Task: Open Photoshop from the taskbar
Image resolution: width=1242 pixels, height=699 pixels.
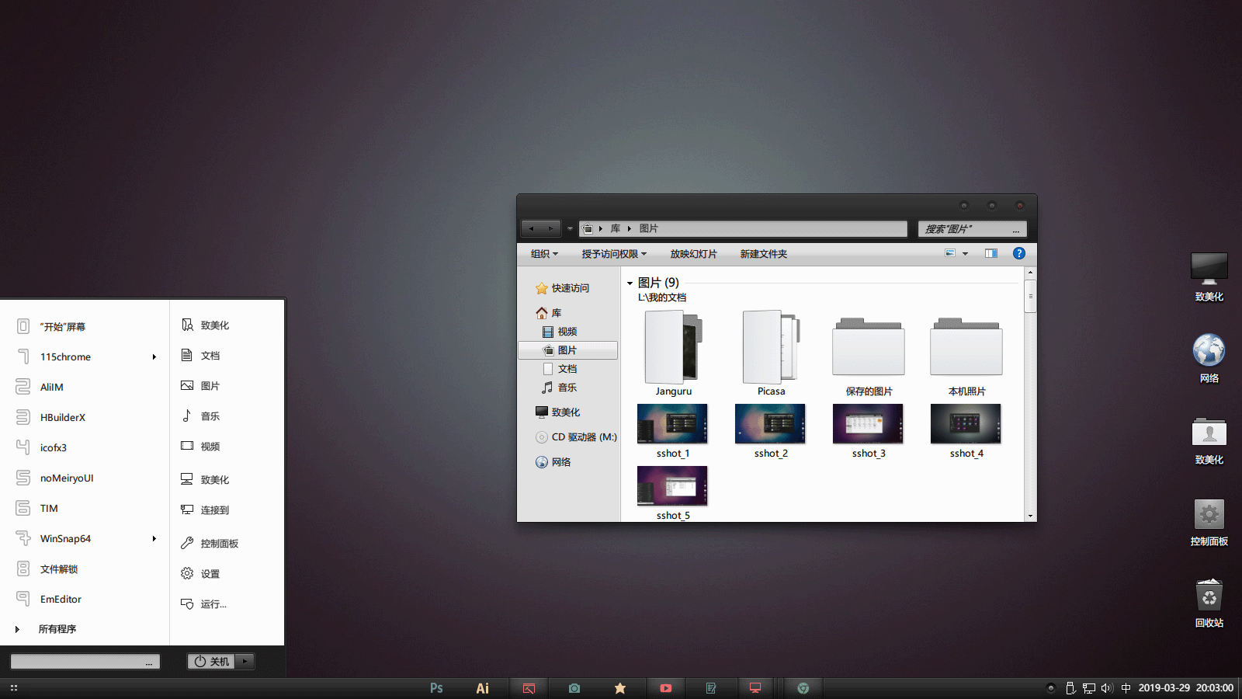Action: pyautogui.click(x=436, y=688)
